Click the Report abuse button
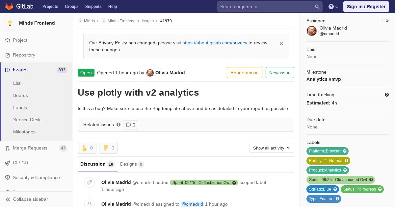 [245, 73]
